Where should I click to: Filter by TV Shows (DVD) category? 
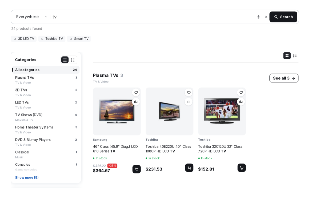pyautogui.click(x=46, y=117)
